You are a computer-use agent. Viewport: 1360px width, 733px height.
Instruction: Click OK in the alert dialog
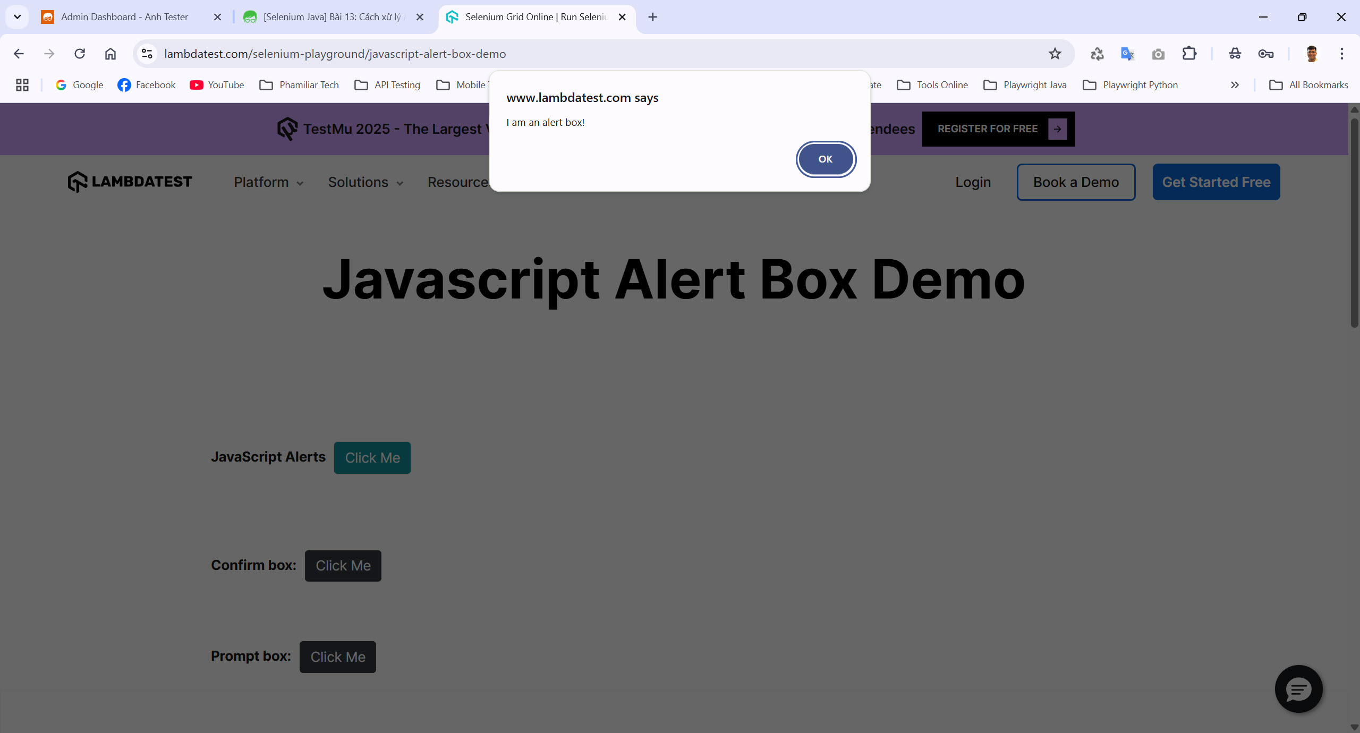pyautogui.click(x=825, y=159)
